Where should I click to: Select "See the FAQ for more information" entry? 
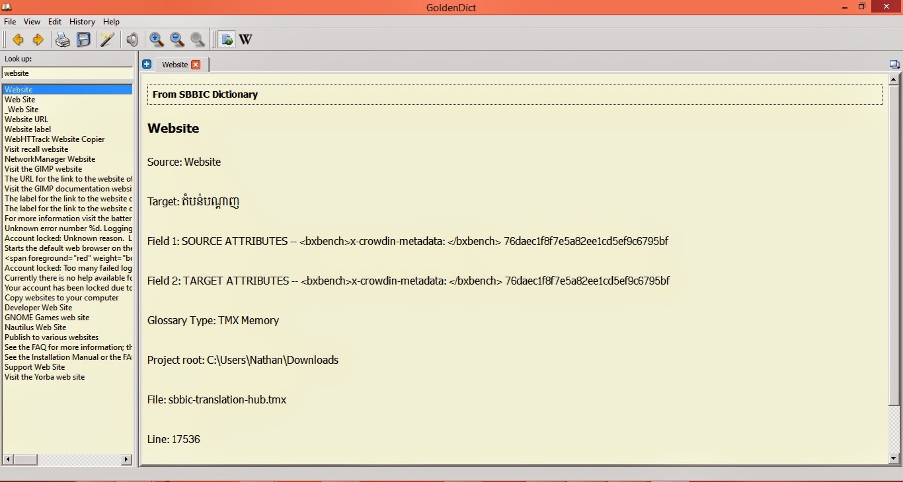[x=67, y=347]
